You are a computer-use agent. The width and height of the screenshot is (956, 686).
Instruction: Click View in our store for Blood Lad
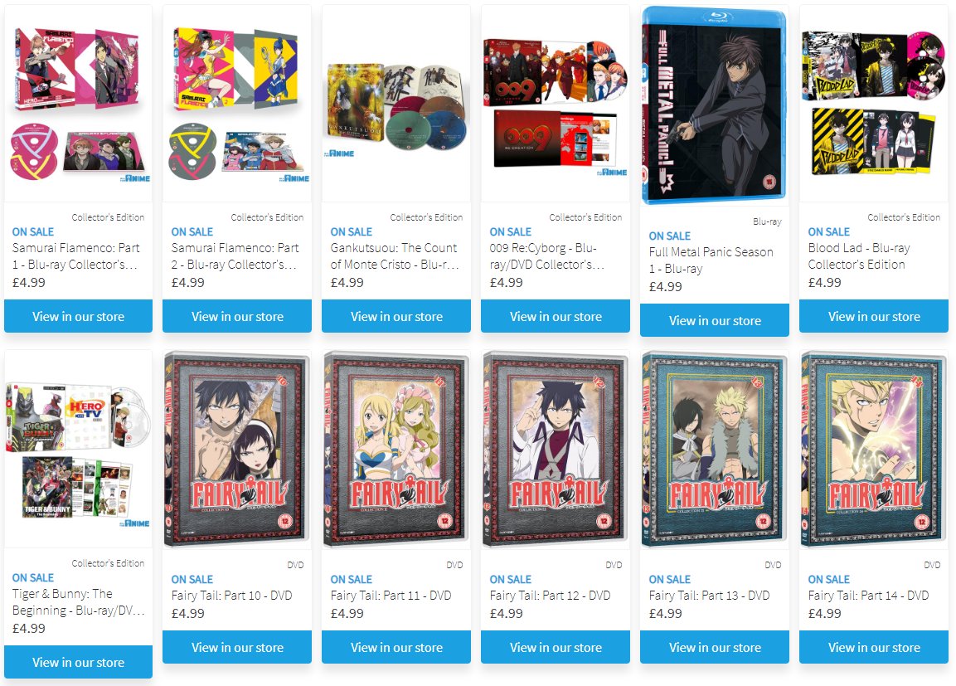(x=874, y=317)
